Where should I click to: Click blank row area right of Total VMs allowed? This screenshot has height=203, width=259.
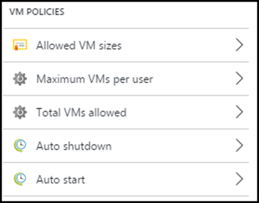pos(180,112)
